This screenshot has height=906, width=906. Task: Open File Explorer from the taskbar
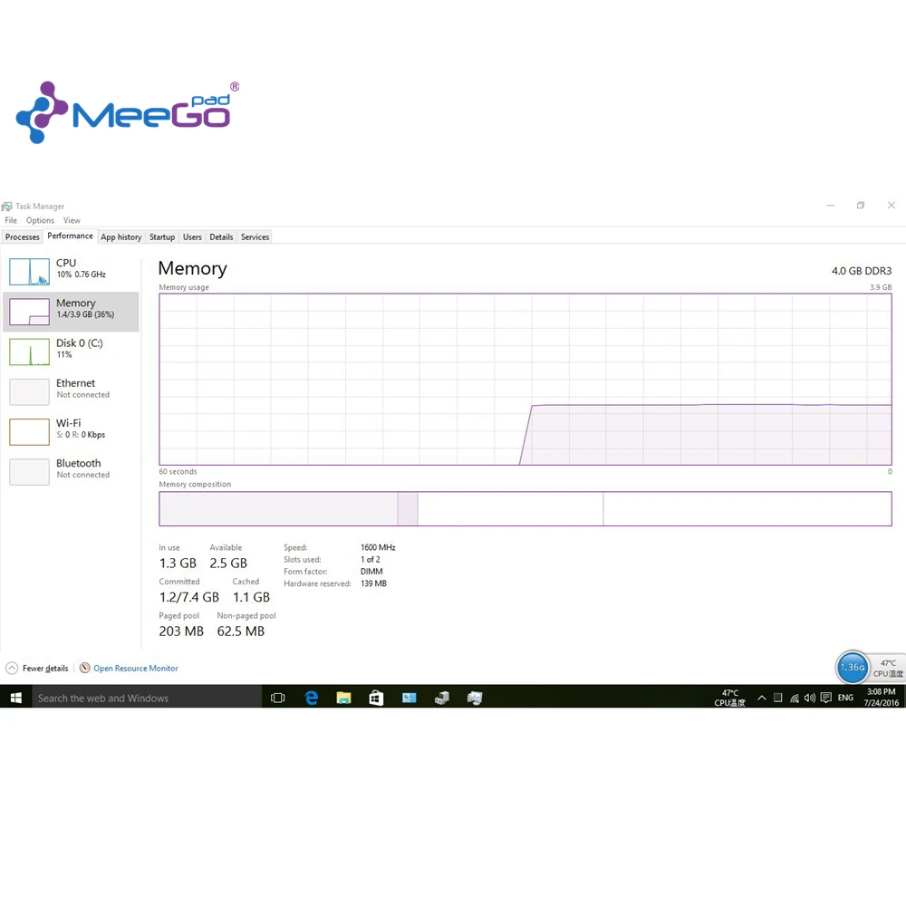[343, 698]
